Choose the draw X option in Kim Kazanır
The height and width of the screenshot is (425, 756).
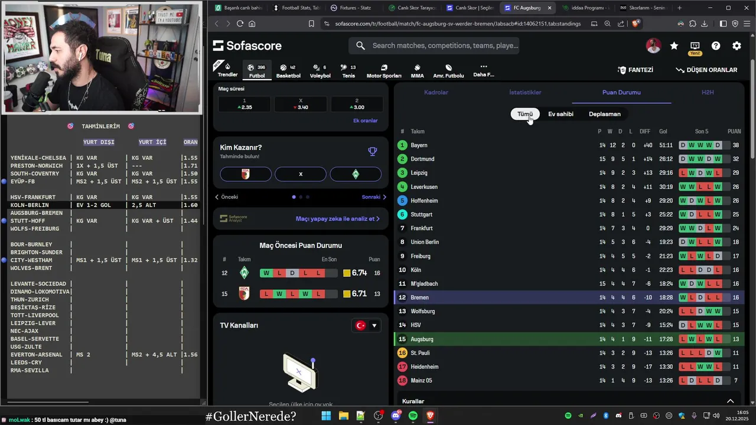tap(301, 174)
